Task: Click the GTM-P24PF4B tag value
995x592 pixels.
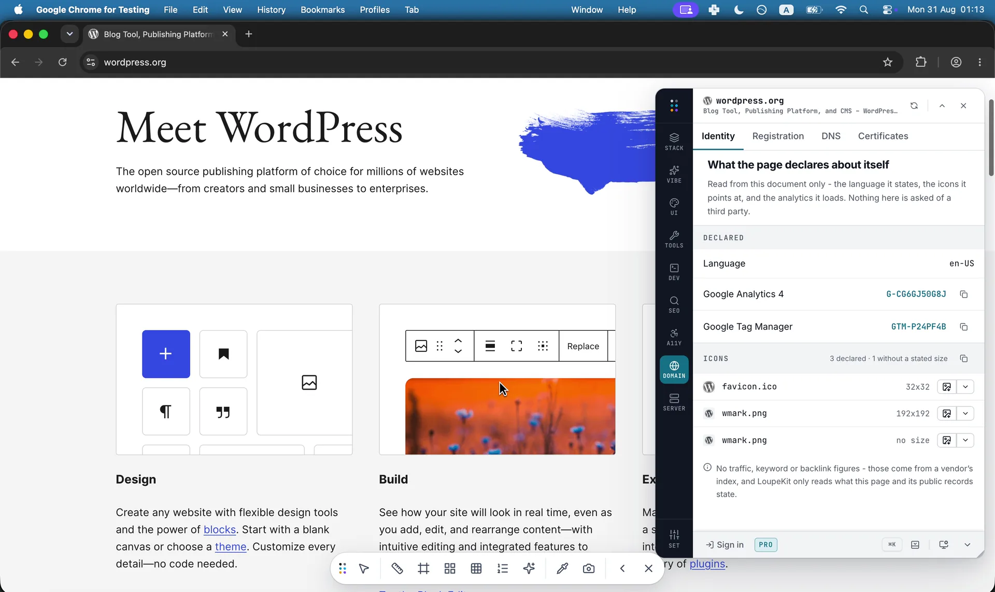Action: click(x=918, y=327)
